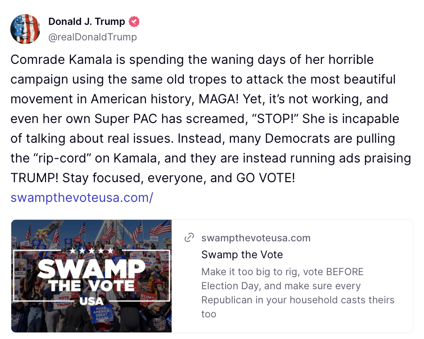Click the USA text in the banner image
The height and width of the screenshot is (339, 424).
tap(91, 301)
